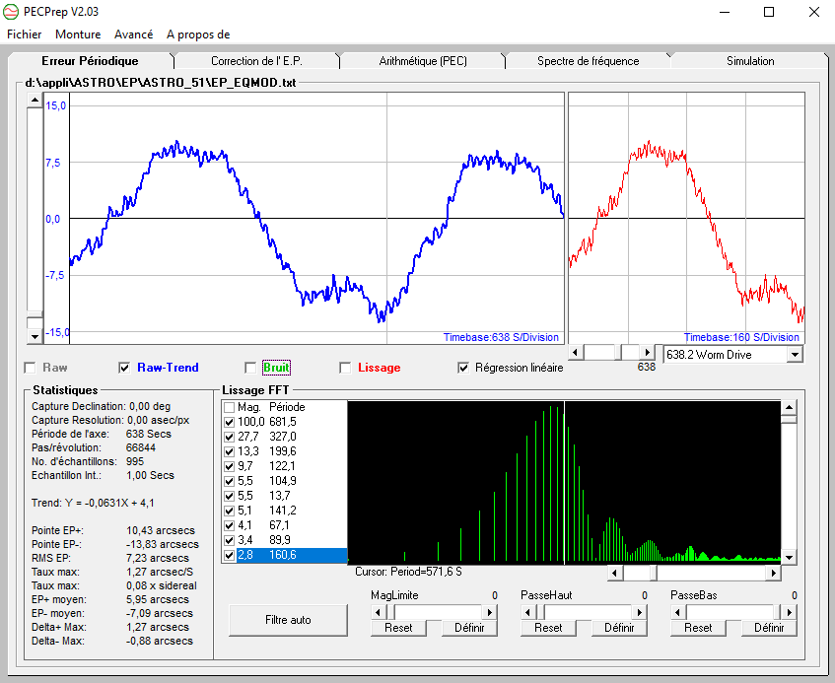Screen dimensions: 835x683
Task: Click left arrow of FFT cursor scrollbar
Action: coord(615,573)
